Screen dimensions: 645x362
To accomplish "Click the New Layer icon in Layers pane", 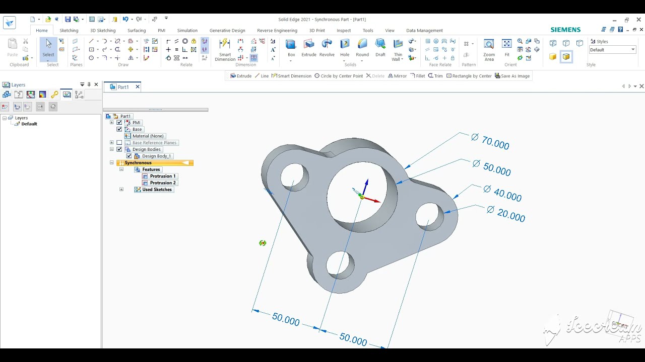I will click(5, 107).
